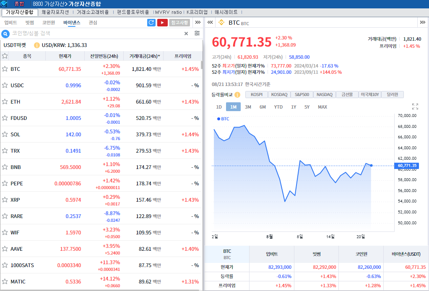Clear the coin search with X icon
The height and width of the screenshot is (291, 429).
(186, 34)
